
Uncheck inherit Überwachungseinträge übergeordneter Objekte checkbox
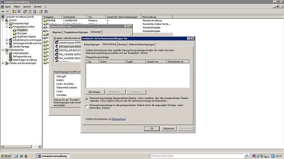(87, 99)
